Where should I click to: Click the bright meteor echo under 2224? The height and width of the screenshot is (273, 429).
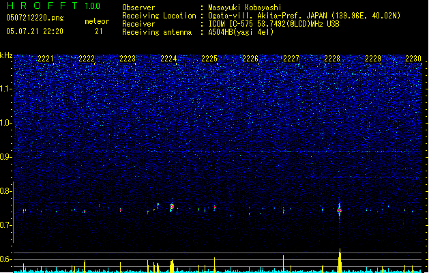[172, 207]
